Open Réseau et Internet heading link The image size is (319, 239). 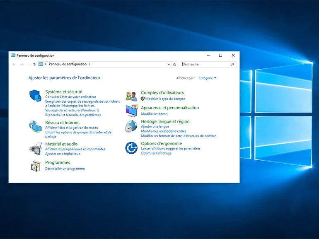coord(63,123)
